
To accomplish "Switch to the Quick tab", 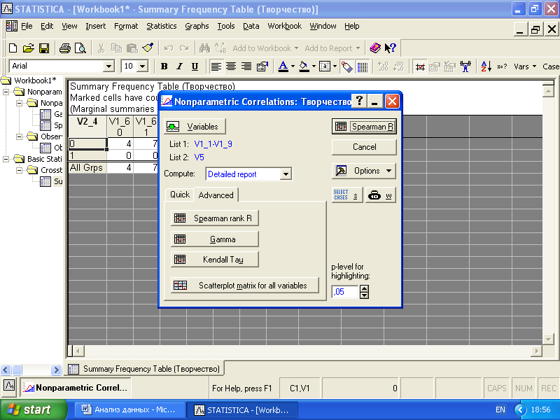I will click(180, 195).
